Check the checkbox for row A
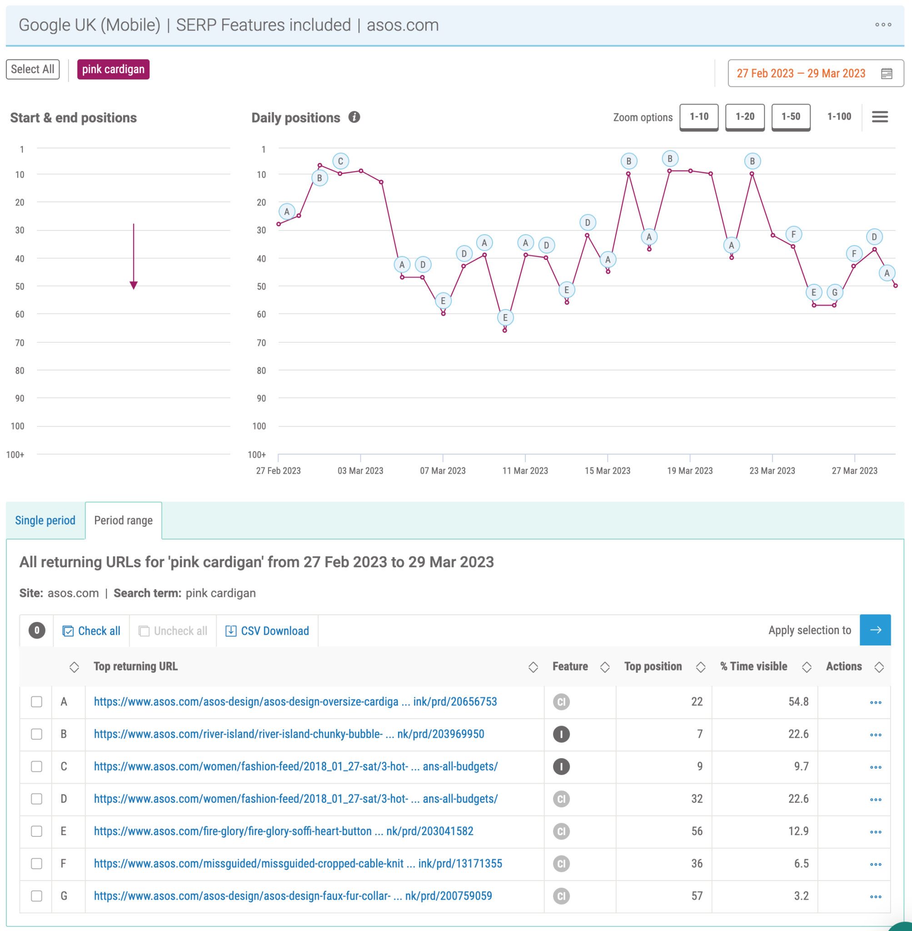The image size is (912, 931). click(x=36, y=702)
